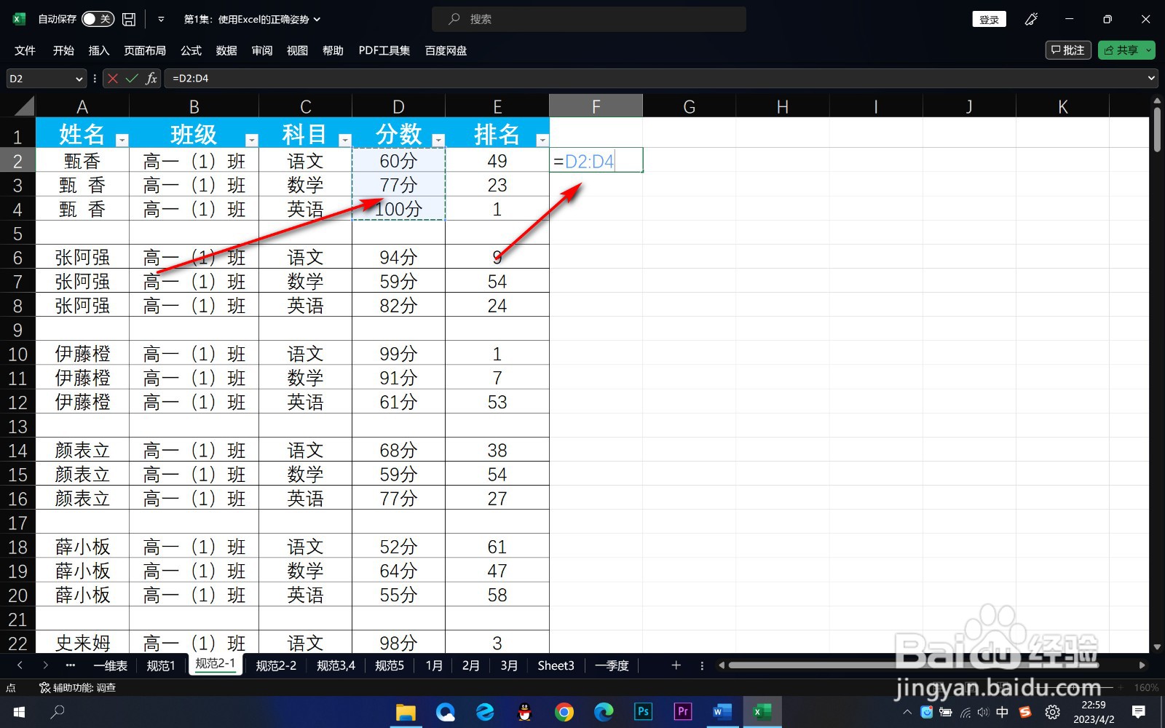
Task: Open the 班级 filter dropdown
Action: pos(252,140)
